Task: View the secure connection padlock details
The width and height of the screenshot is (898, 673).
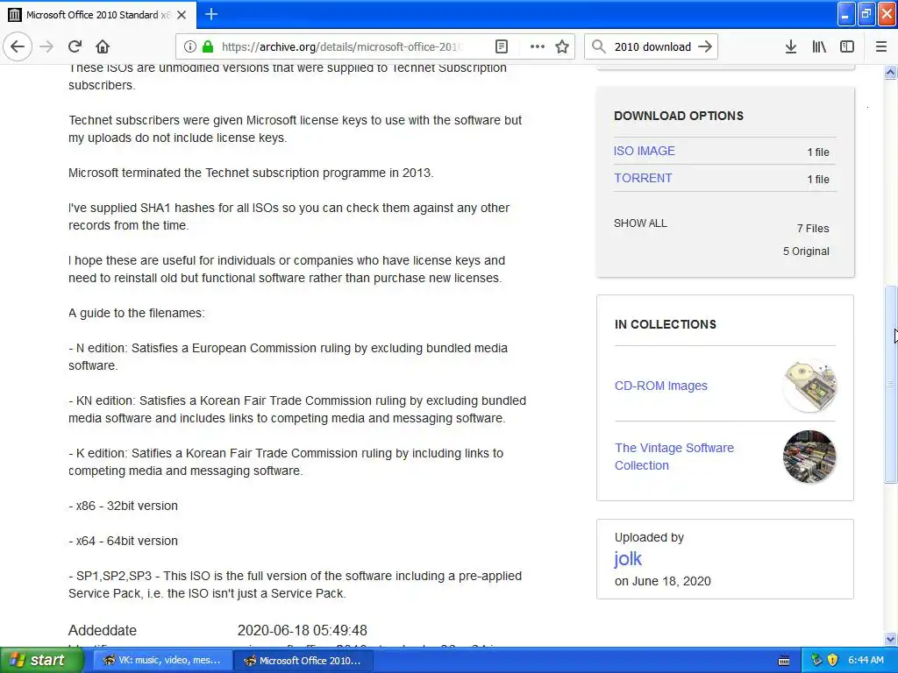Action: point(208,46)
